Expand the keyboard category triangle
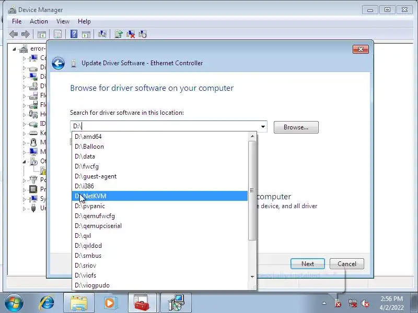Image resolution: width=418 pixels, height=313 pixels. [24, 134]
